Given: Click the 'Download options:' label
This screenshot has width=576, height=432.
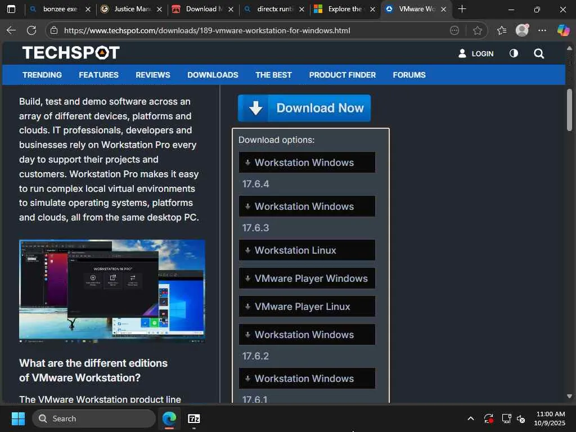Looking at the screenshot, I should 277,140.
